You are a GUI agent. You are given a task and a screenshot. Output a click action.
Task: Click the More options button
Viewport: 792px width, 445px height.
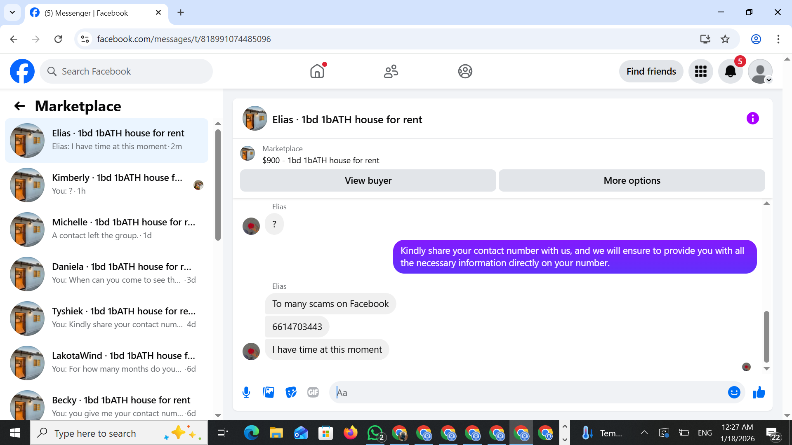[x=632, y=180]
